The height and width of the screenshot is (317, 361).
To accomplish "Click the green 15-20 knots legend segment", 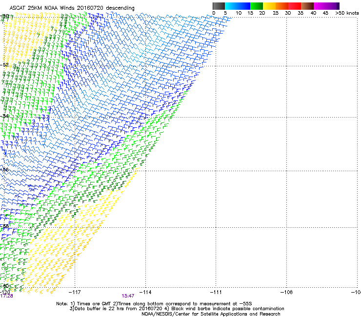I will click(x=257, y=6).
